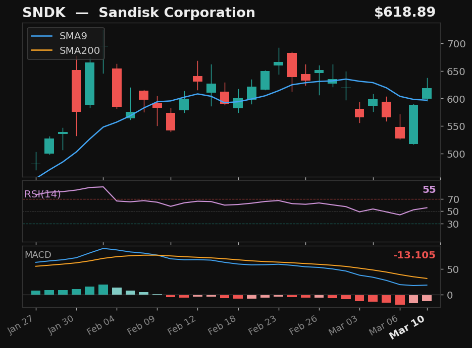The height and width of the screenshot is (348, 472).
Task: Click the SNDK ticker symbol
Action: click(44, 12)
